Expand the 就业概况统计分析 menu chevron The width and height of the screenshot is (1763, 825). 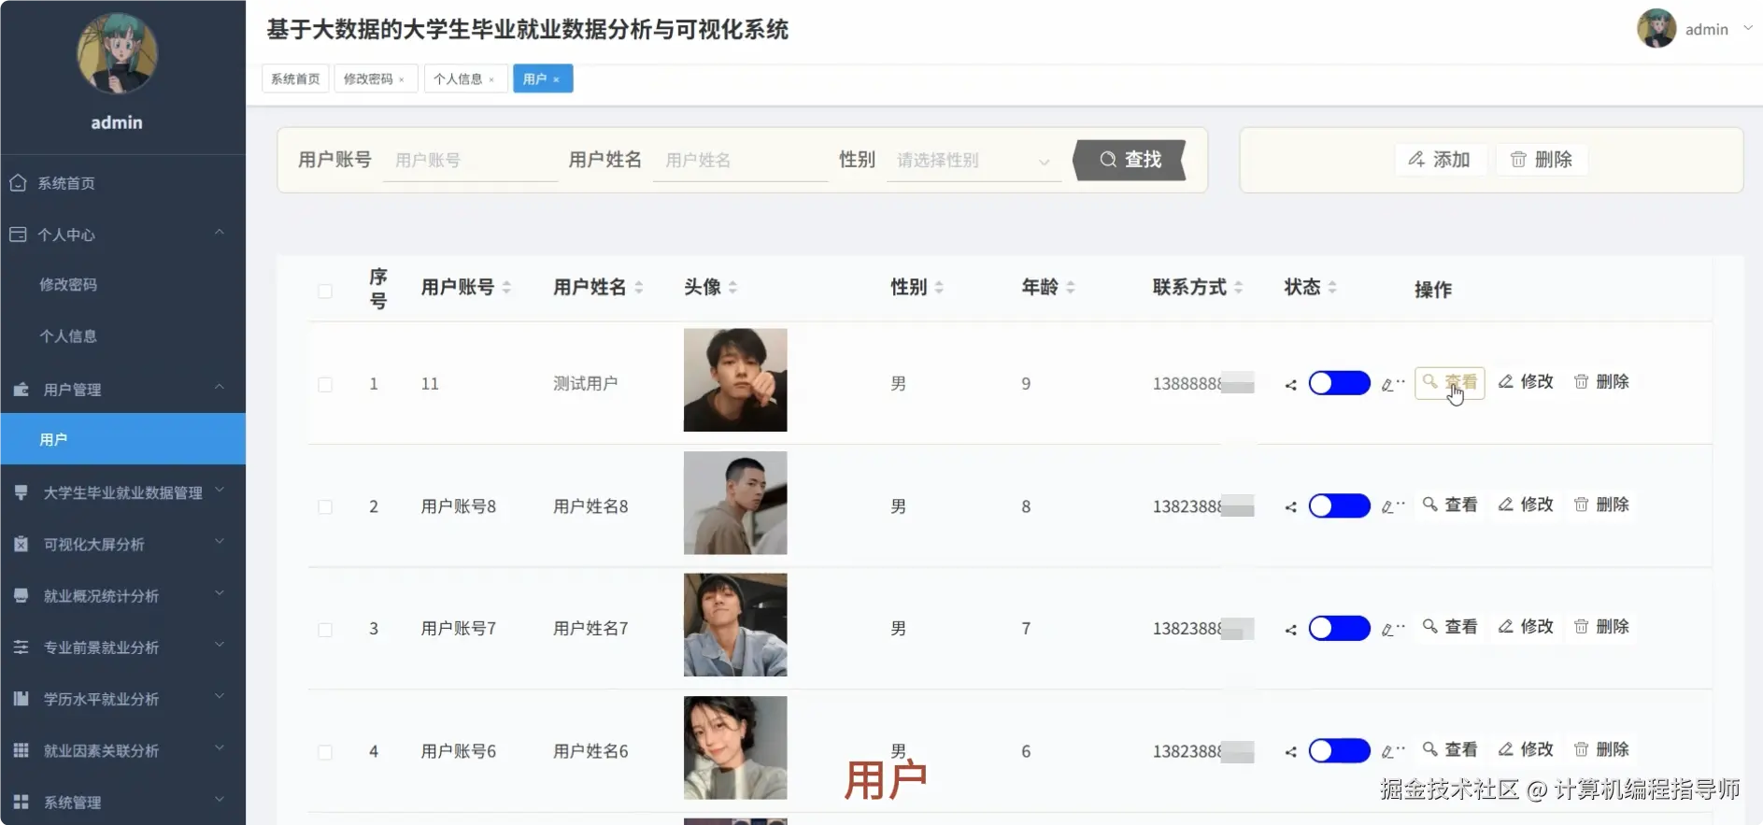[220, 592]
